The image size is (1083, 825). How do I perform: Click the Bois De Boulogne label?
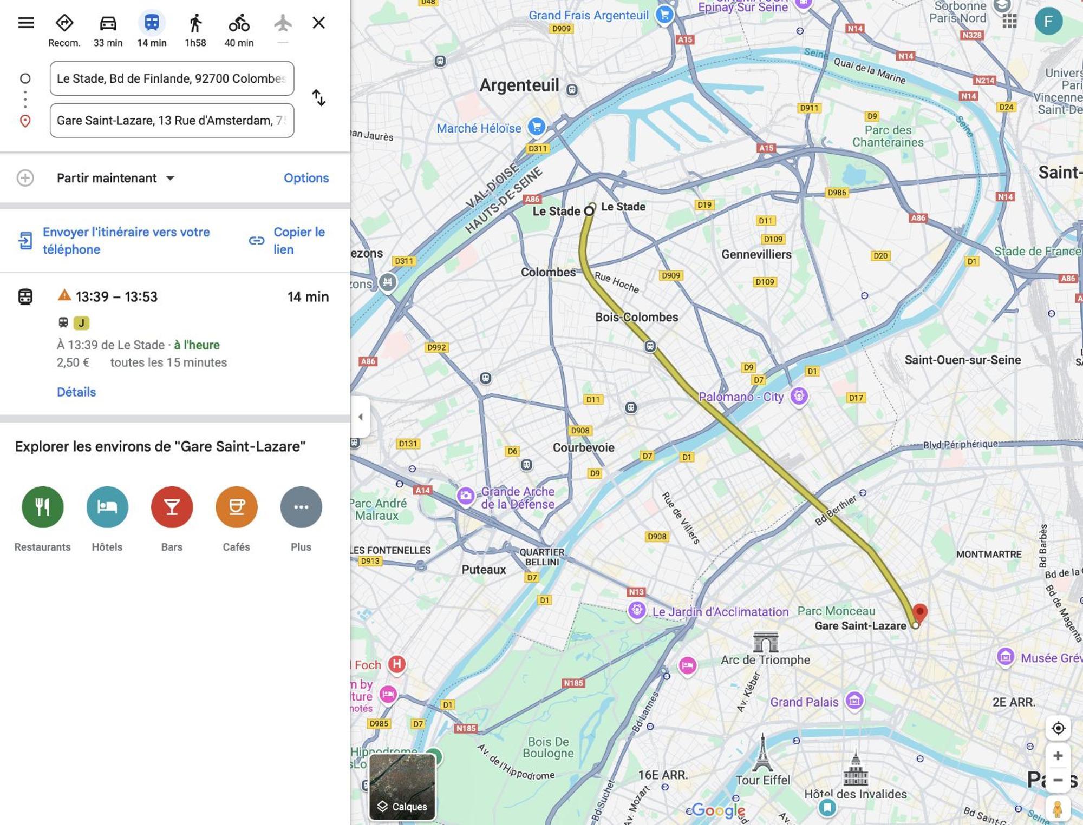coord(548,747)
